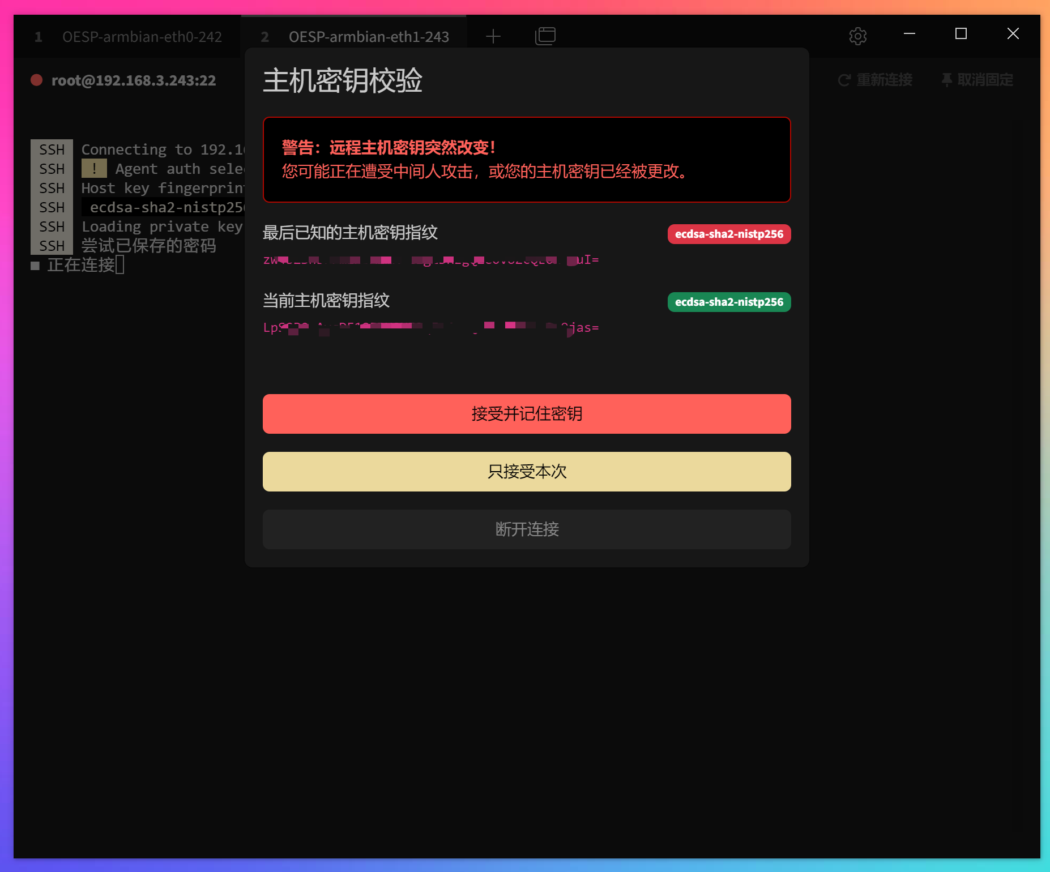Click the duplicate tab icon beside the plus
The image size is (1050, 872).
tap(545, 36)
